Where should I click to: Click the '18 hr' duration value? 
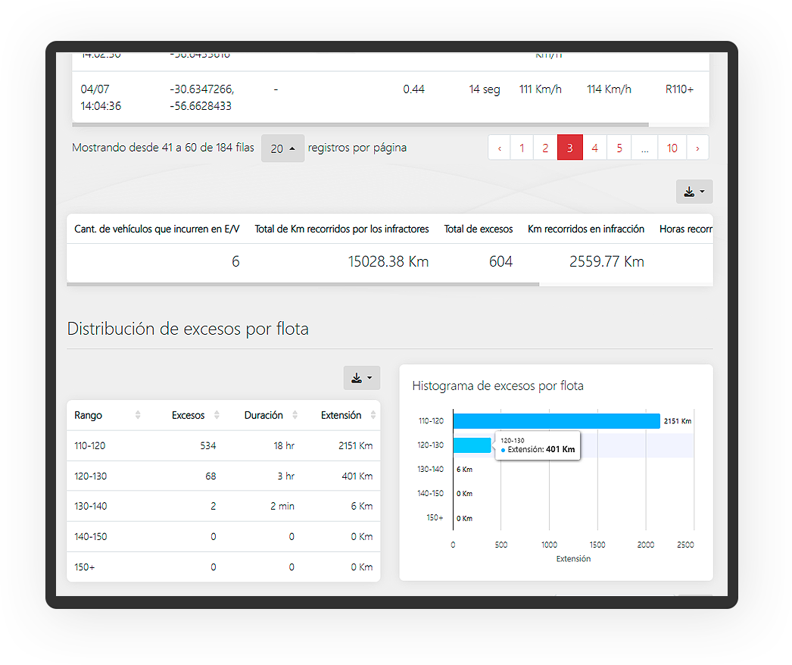(x=284, y=445)
